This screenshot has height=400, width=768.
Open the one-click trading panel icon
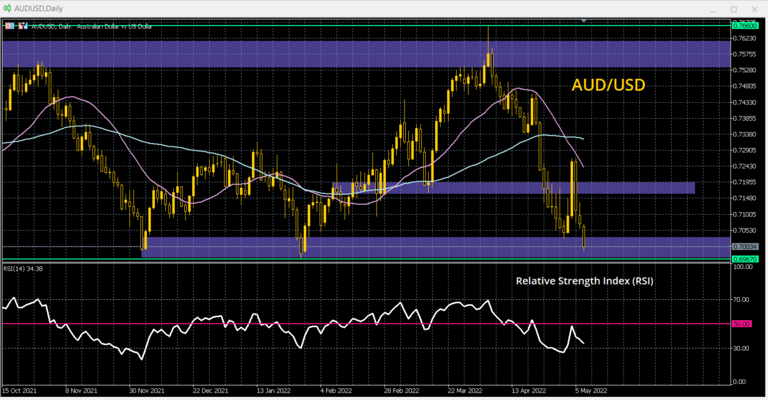point(10,26)
